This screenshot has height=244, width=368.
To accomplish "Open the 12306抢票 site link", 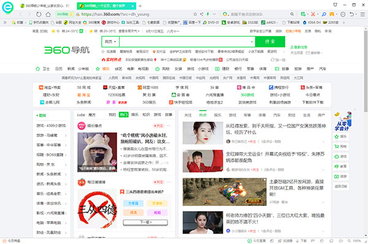I will coord(117,95).
